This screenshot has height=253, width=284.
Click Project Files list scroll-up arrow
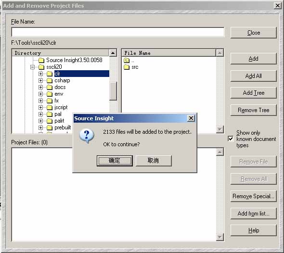(x=220, y=152)
